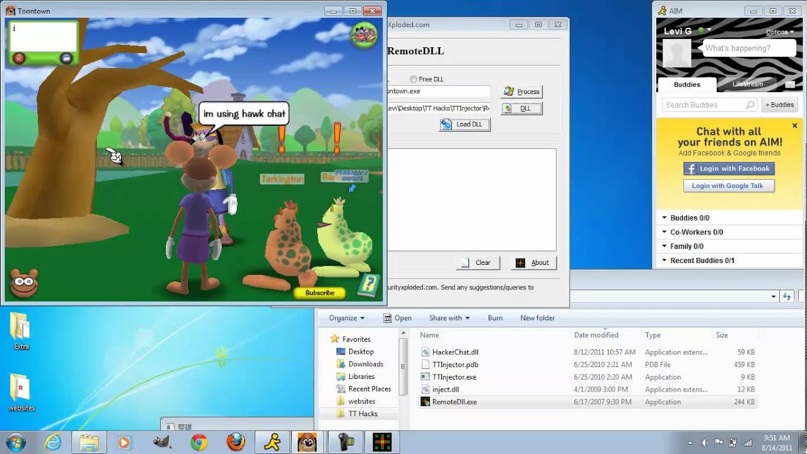Sort by the Type column header
This screenshot has width=807, height=454.
(676, 335)
